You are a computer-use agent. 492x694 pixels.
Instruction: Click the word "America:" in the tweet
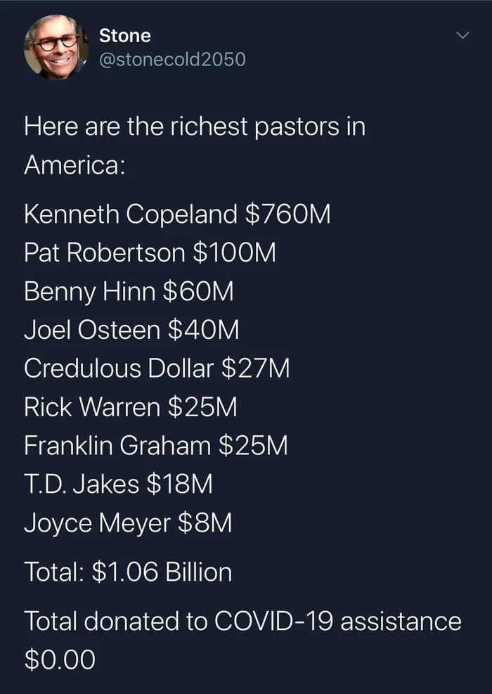point(74,165)
